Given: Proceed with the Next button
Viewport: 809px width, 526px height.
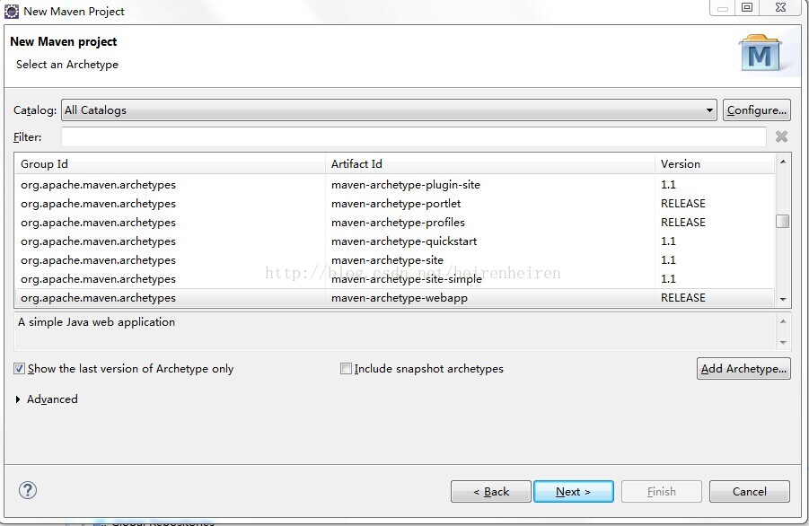Looking at the screenshot, I should click(574, 492).
